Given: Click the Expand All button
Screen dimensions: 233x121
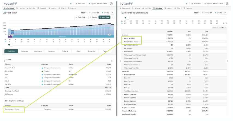Looking at the screenshot, I should 215,27.
